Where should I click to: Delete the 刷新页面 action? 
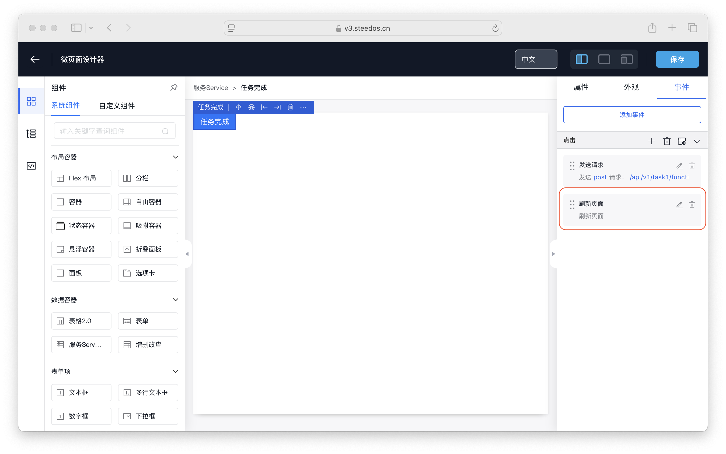pos(692,205)
